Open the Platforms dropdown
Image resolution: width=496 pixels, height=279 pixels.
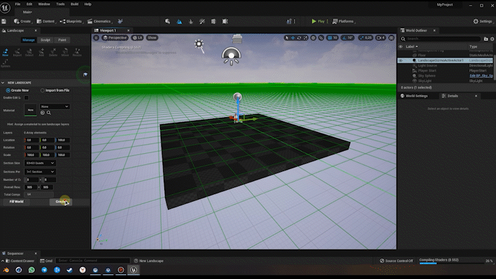click(x=343, y=21)
